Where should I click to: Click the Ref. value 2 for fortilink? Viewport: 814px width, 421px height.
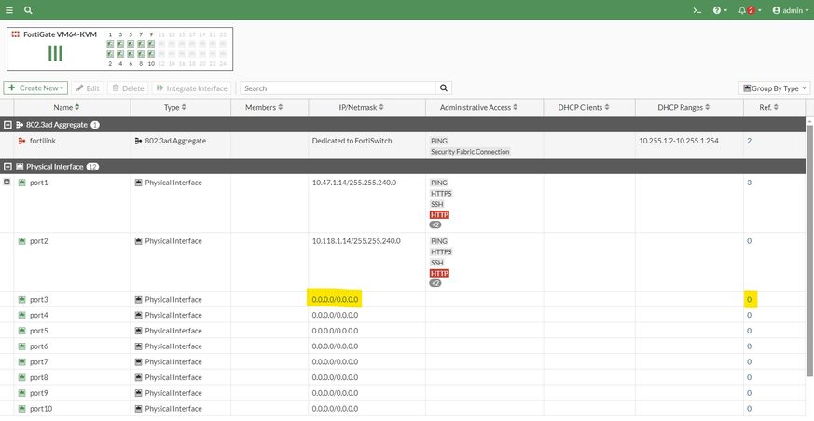tap(749, 141)
